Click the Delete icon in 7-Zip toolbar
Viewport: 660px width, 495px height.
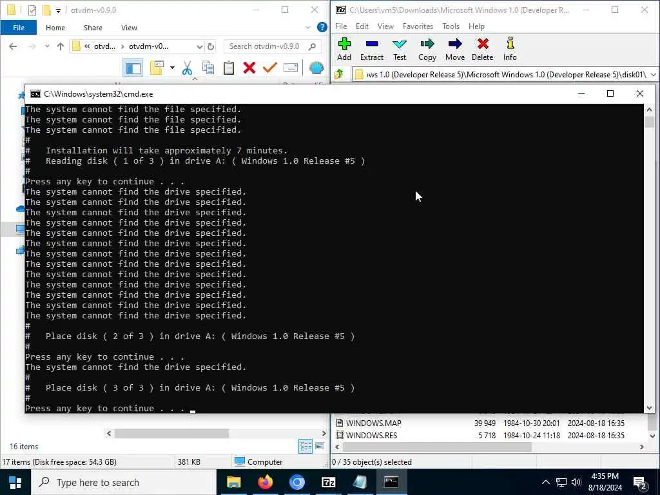tap(482, 49)
